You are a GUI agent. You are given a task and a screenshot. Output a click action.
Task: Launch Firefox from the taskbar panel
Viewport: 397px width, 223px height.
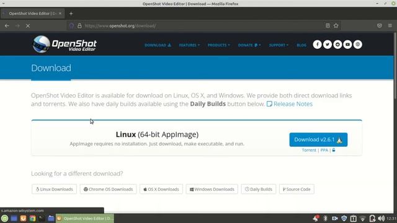pos(23,219)
